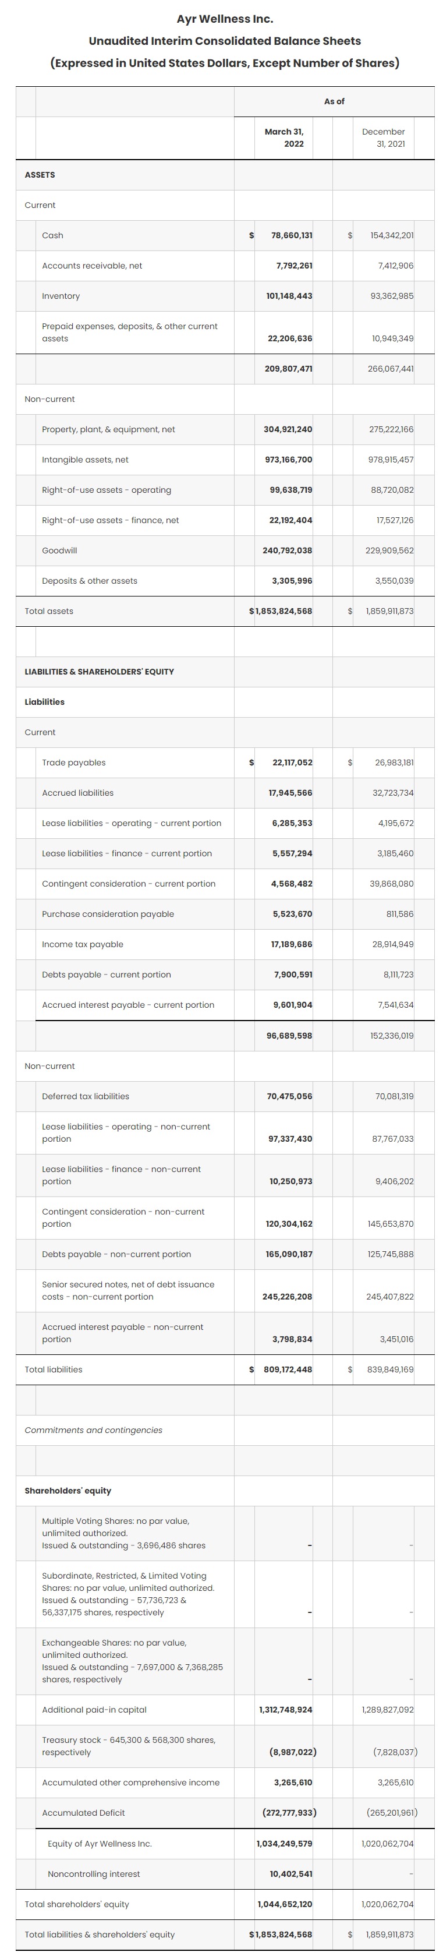This screenshot has height=1959, width=443.
Task: Click the "Accrued liabilities" row label
Action: click(x=77, y=793)
